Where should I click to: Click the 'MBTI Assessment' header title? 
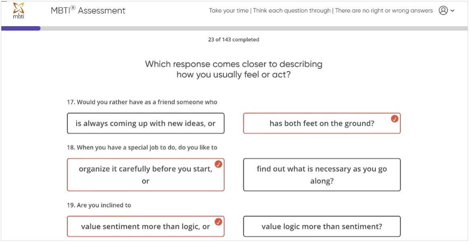[88, 11]
